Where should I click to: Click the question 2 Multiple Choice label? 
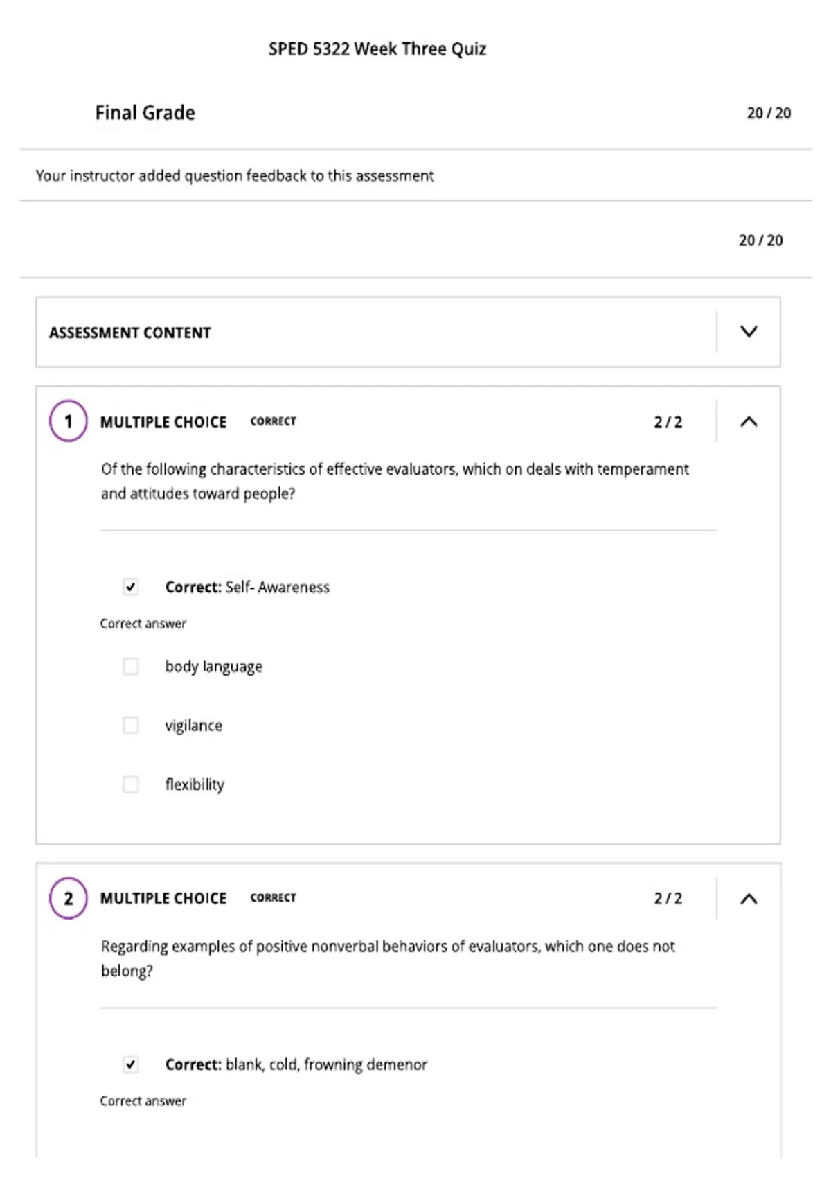[x=163, y=898]
